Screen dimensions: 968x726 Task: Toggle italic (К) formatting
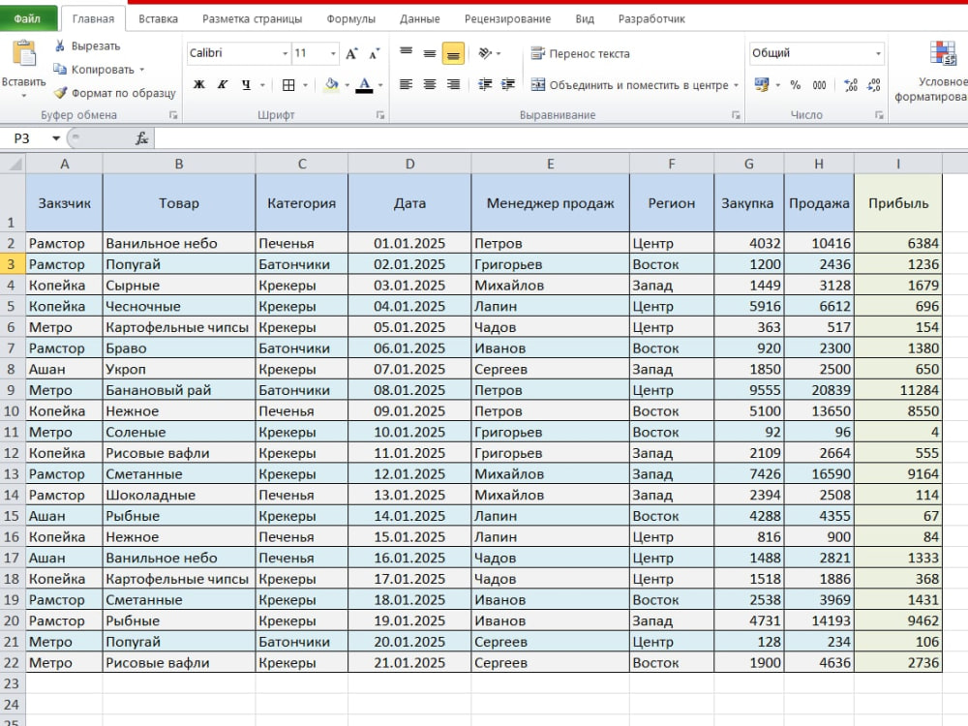click(x=223, y=84)
